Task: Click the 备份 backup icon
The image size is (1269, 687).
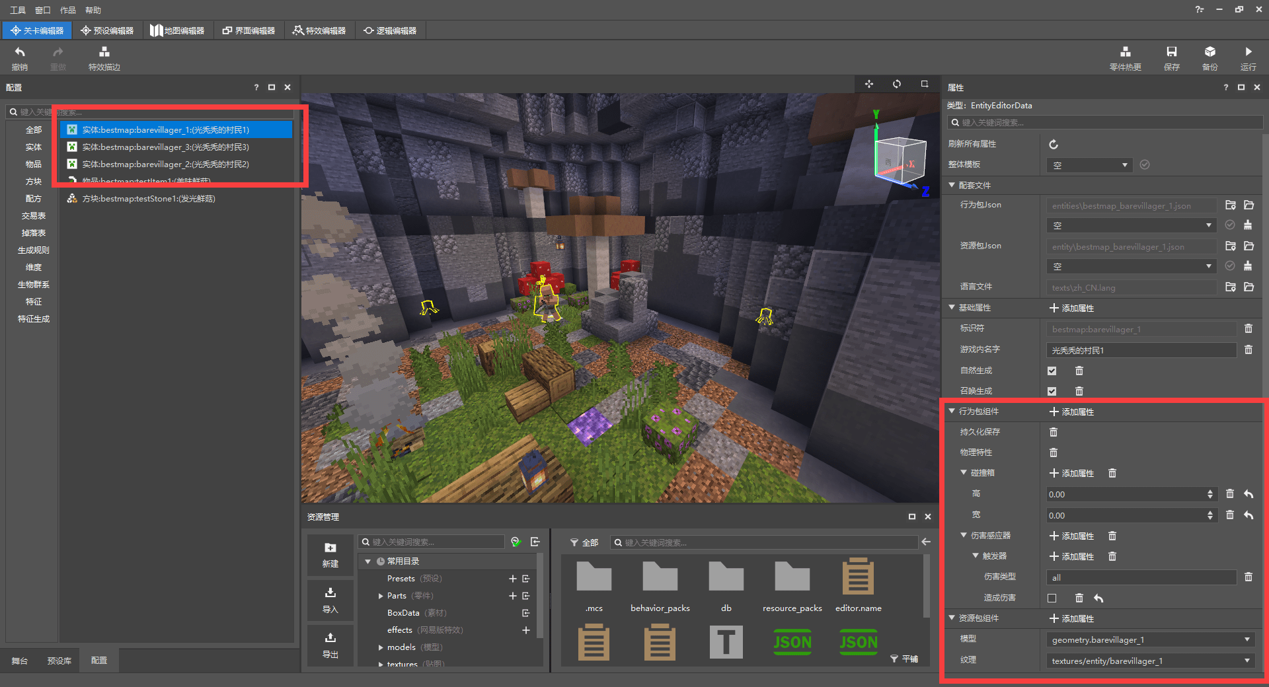Action: click(x=1210, y=52)
